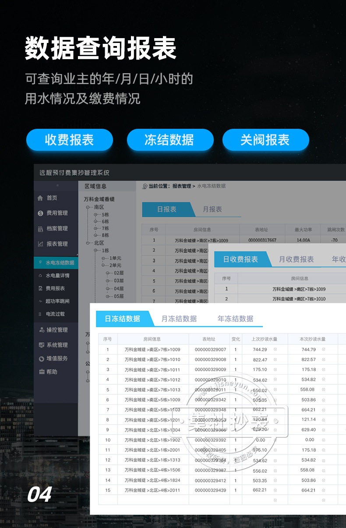
Task: Select the 月收费报表 tab
Action: tap(297, 259)
